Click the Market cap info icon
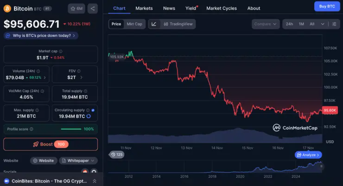343x186 pixels. [x=61, y=51]
